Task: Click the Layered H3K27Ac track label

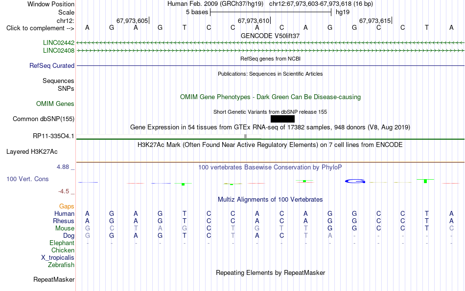Action: (x=32, y=152)
